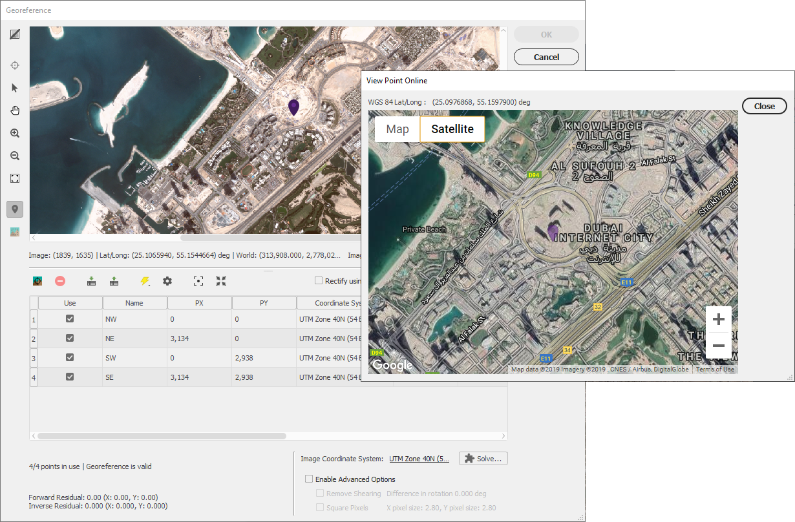Image resolution: width=795 pixels, height=522 pixels.
Task: Open the UTM Zone 40N coordinate system link
Action: click(419, 459)
